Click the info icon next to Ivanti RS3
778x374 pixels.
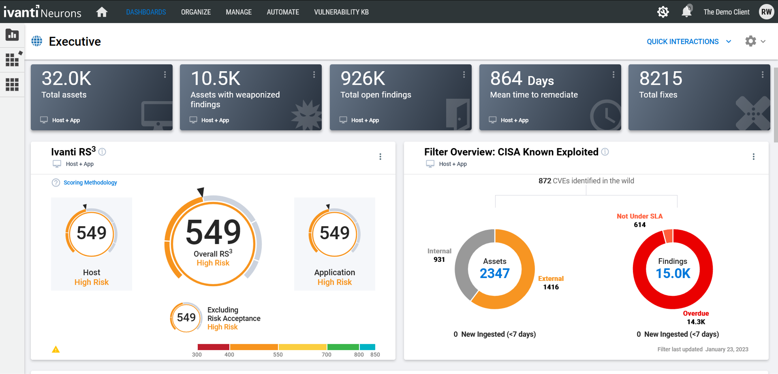[x=102, y=152]
